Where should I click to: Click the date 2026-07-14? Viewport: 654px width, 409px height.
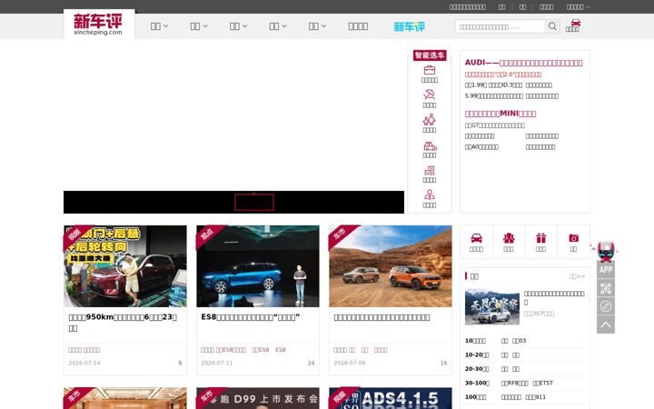84,363
